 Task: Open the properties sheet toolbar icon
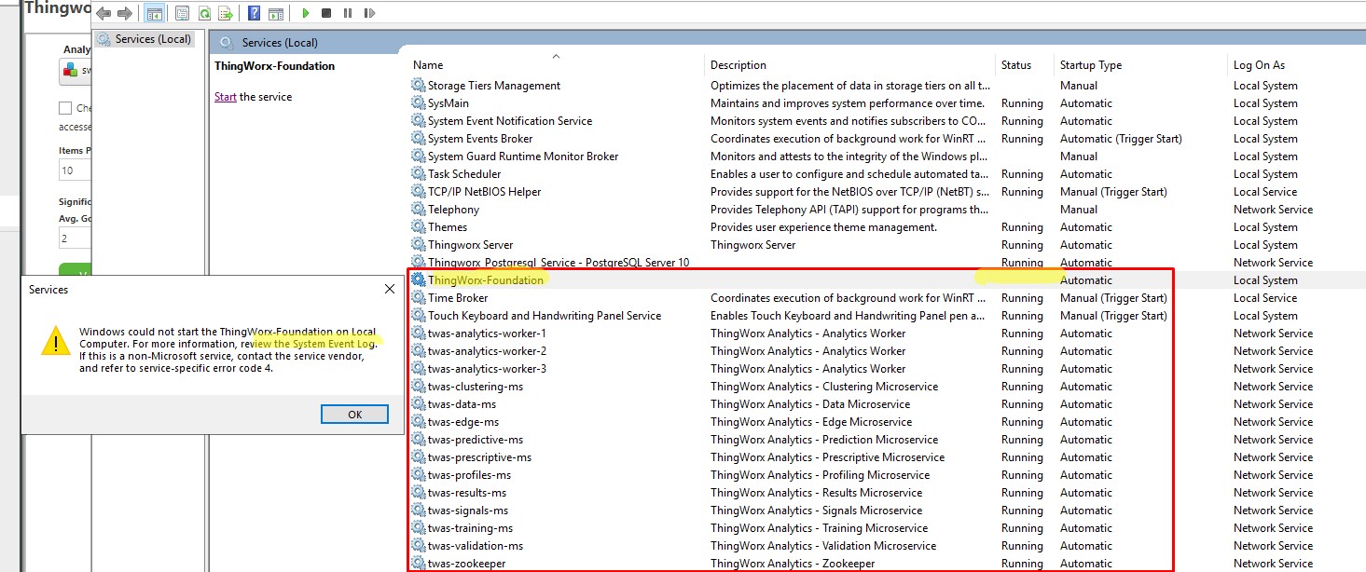click(182, 13)
